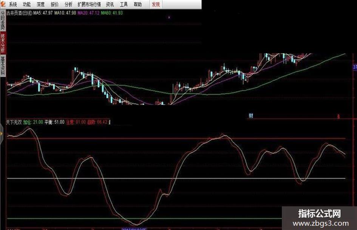Open the 功能 menu
Image resolution: width=357 pixels, height=230 pixels.
[x=27, y=4]
